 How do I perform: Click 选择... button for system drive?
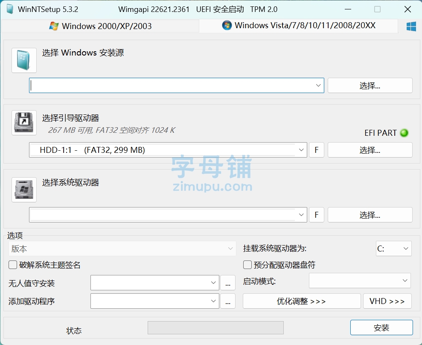[x=370, y=215]
